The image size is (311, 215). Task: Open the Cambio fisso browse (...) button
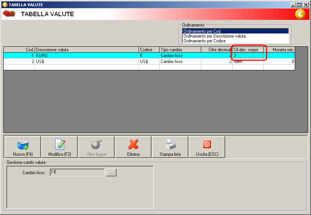tap(111, 172)
